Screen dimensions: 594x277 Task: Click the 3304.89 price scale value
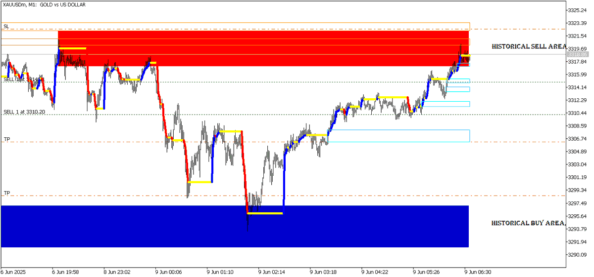click(x=577, y=152)
